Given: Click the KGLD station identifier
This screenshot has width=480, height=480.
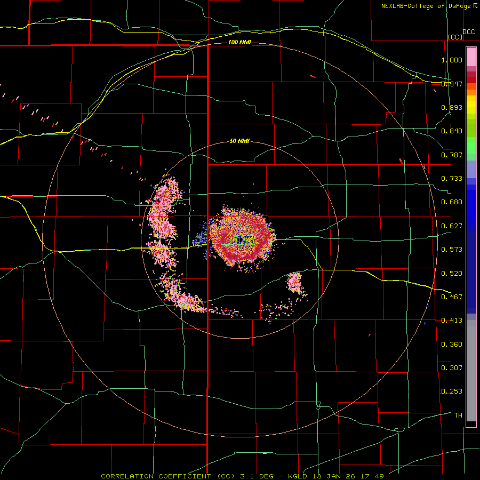Looking at the screenshot, I should tap(298, 476).
